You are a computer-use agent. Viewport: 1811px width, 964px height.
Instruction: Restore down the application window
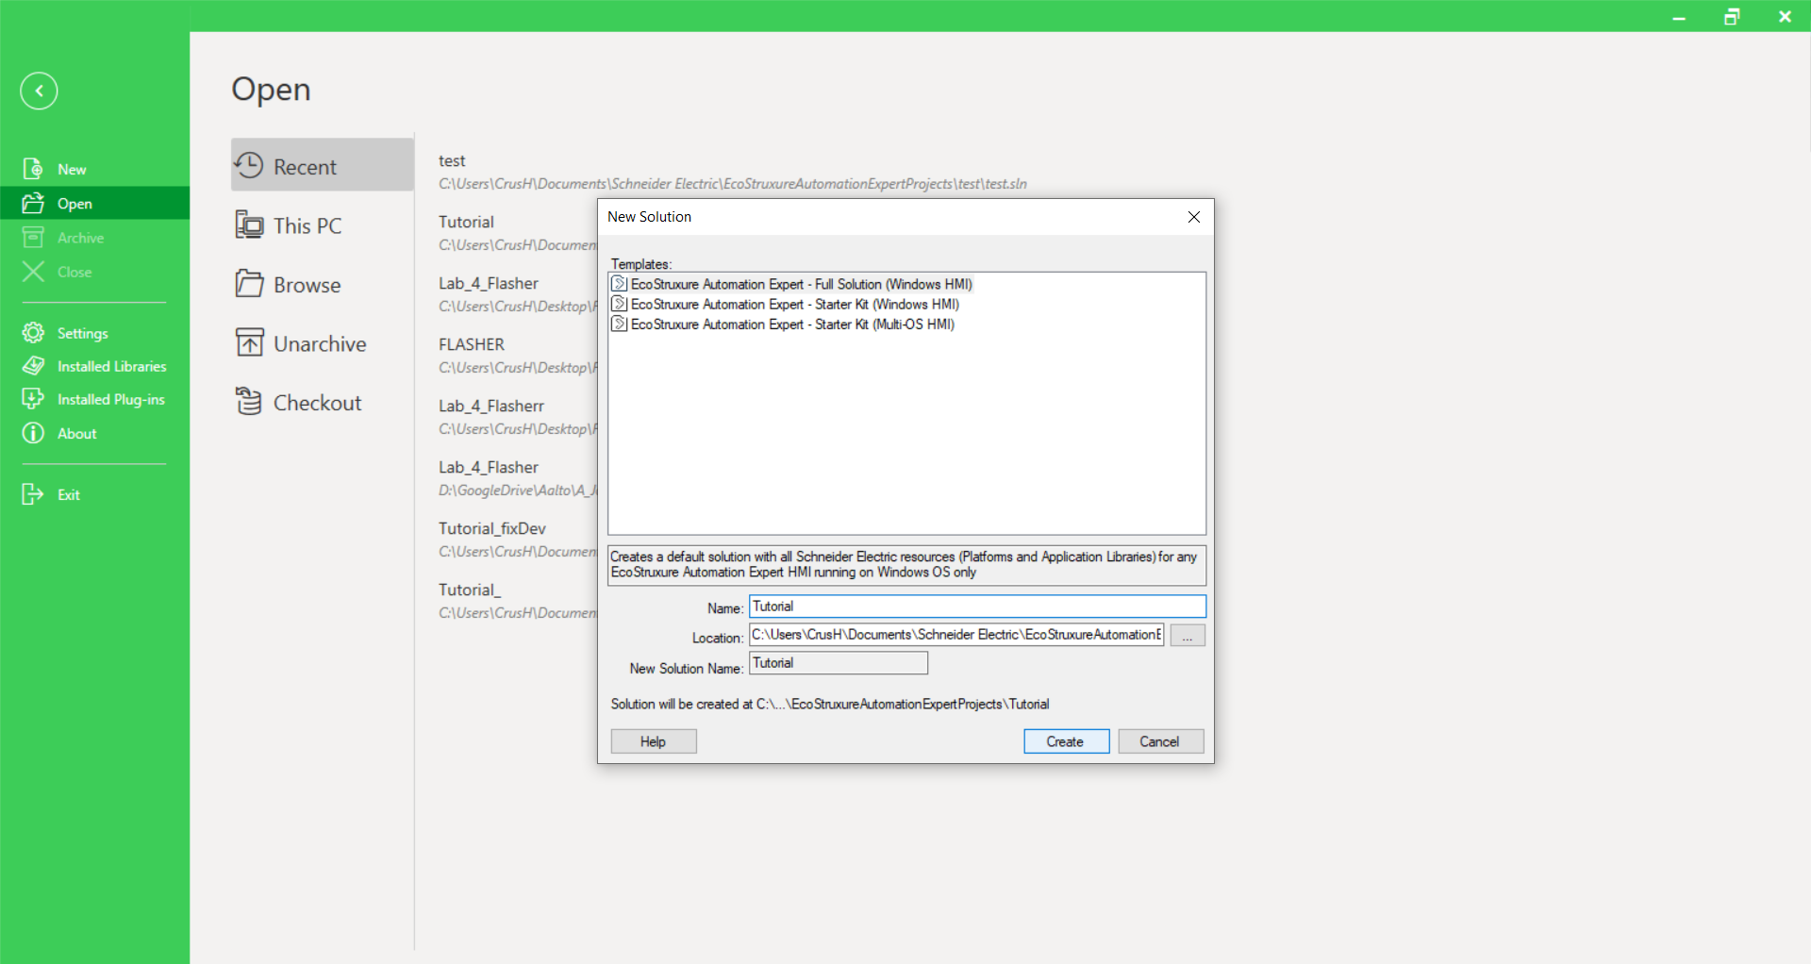click(x=1732, y=16)
